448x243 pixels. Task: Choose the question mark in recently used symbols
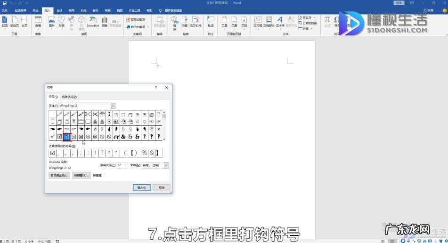point(102,153)
